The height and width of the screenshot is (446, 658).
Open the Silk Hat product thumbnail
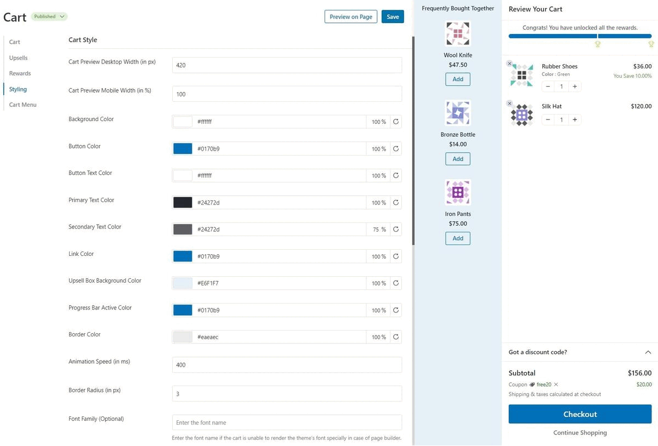(x=522, y=115)
